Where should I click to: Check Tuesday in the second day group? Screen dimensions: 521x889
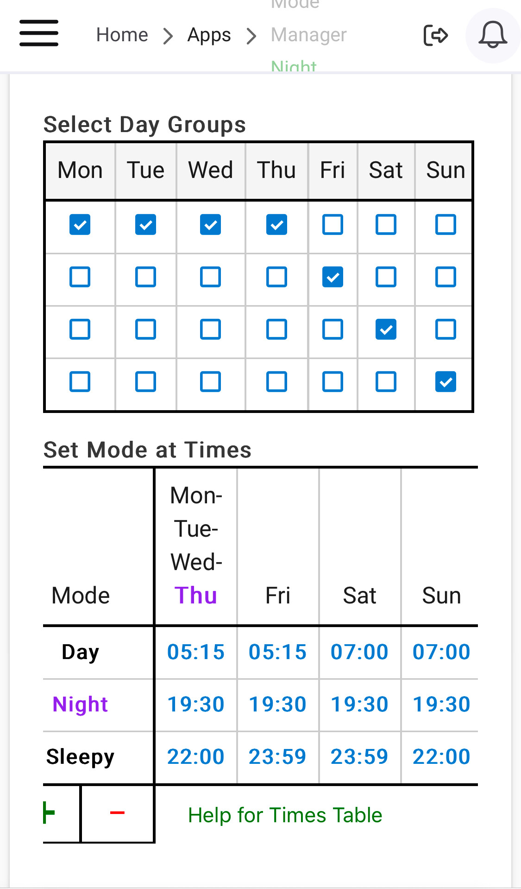tap(145, 277)
